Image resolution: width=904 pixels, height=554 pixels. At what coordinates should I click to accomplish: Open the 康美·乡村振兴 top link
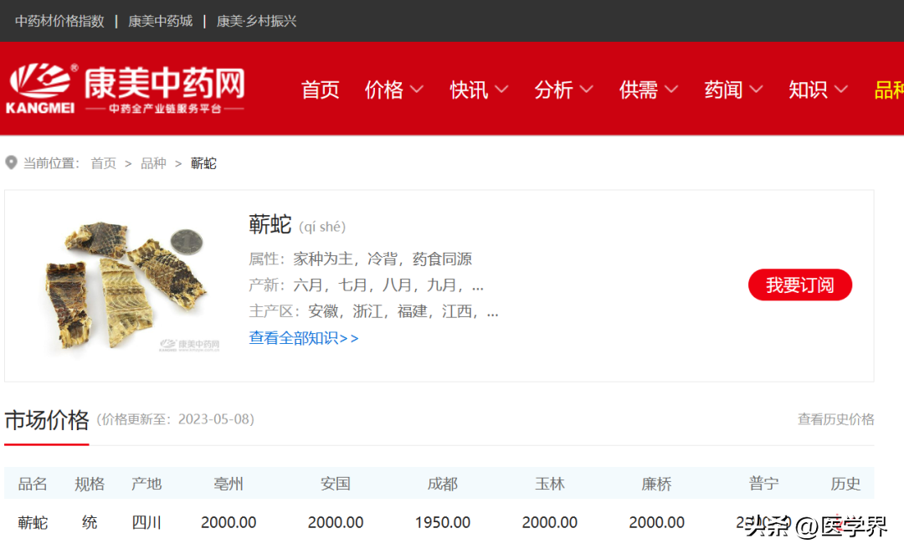click(257, 21)
